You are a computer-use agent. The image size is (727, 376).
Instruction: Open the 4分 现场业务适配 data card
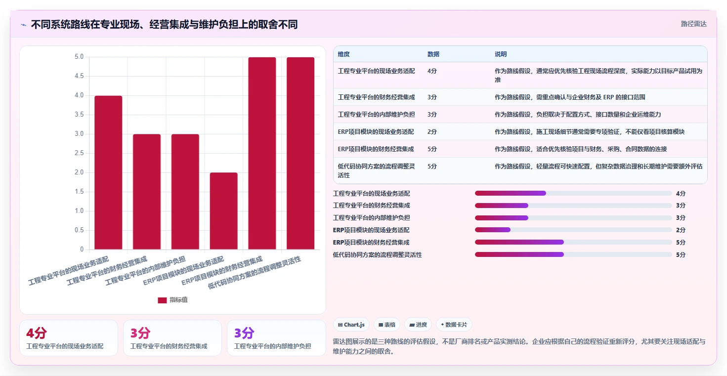pyautogui.click(x=69, y=338)
